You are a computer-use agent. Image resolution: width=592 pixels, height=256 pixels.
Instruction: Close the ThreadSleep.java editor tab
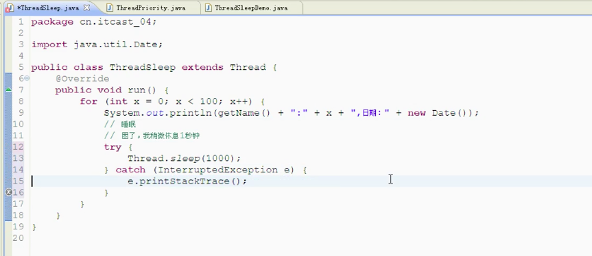tap(86, 8)
